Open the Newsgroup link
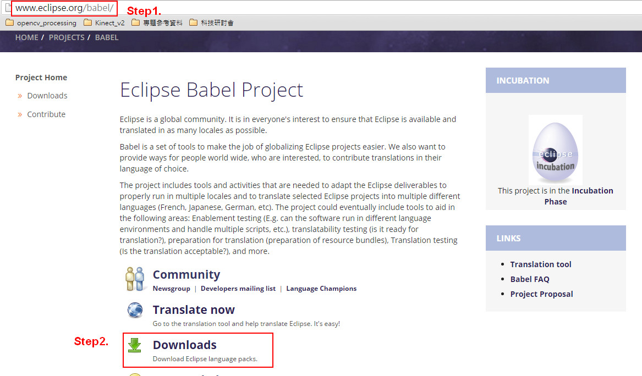The width and height of the screenshot is (642, 376). coord(172,289)
